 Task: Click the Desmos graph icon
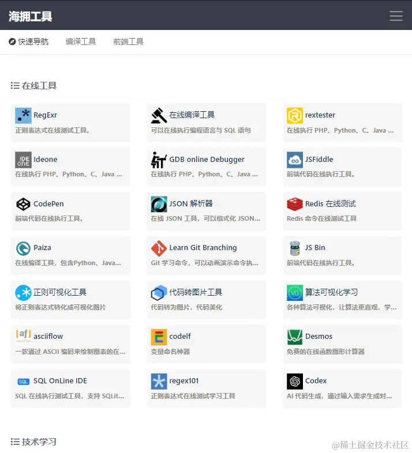pos(295,337)
